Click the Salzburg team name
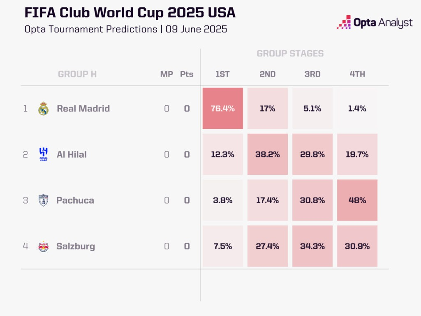421x316 pixels. [x=76, y=246]
